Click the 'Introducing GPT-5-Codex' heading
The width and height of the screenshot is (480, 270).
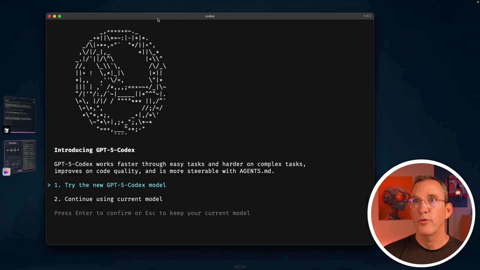click(94, 150)
